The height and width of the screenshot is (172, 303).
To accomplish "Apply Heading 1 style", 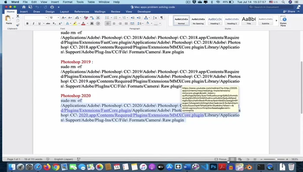I will [x=215, y=20].
